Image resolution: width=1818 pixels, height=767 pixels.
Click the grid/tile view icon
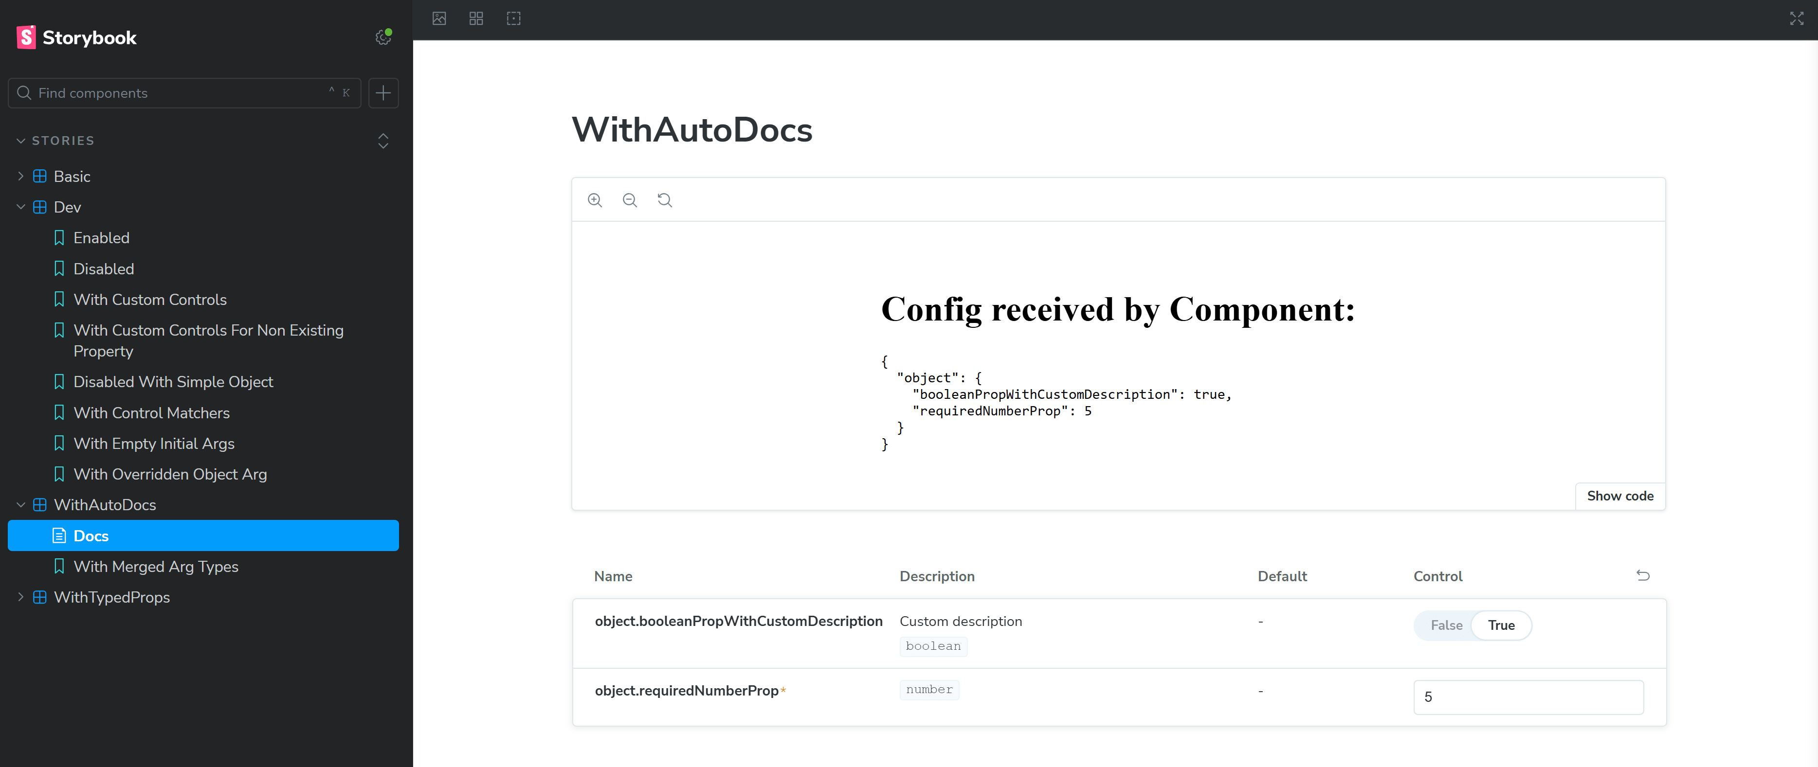click(476, 18)
